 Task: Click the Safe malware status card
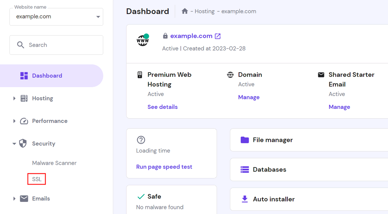coord(172,200)
